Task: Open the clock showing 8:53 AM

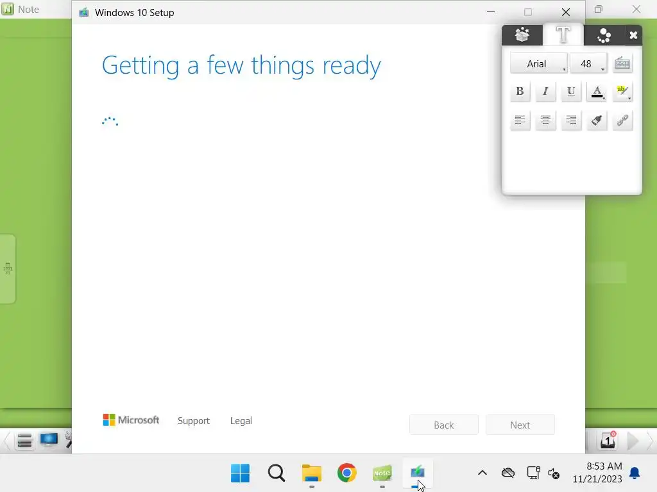Action: point(597,473)
